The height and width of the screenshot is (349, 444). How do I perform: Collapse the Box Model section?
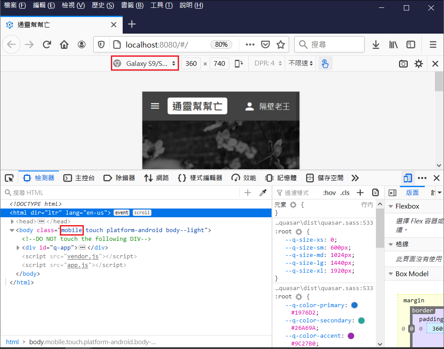pyautogui.click(x=391, y=274)
